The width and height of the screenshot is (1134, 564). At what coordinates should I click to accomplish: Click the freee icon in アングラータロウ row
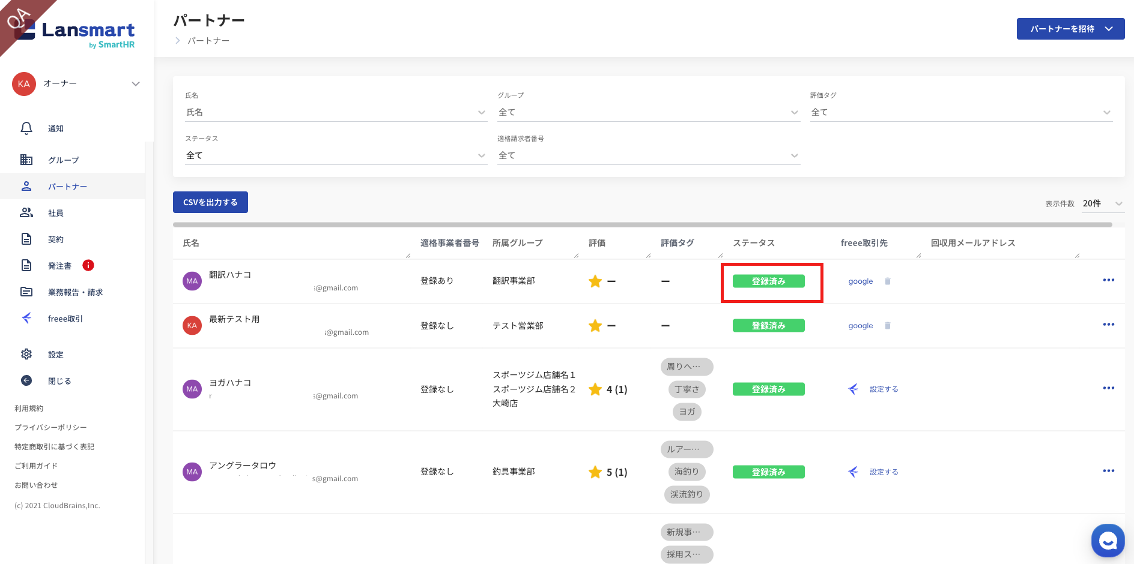(853, 472)
